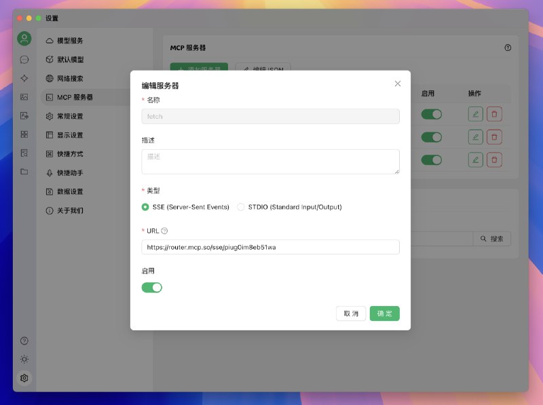The image size is (543, 405).
Task: Open the mini apps grid icon
Action: (24, 134)
